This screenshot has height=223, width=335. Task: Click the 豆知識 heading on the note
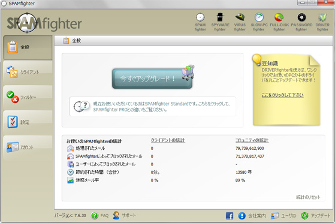270,64
